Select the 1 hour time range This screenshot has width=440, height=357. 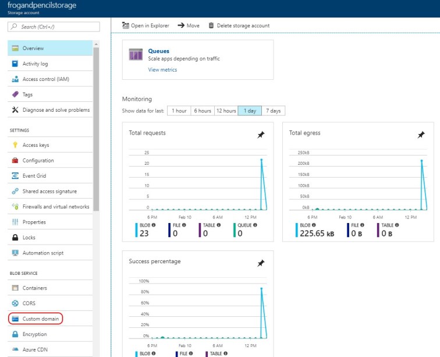[179, 111]
